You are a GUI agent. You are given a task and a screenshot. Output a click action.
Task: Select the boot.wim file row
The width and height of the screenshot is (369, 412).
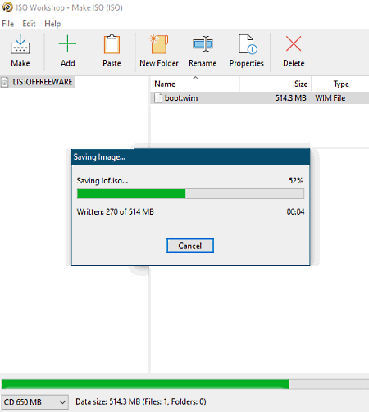260,97
